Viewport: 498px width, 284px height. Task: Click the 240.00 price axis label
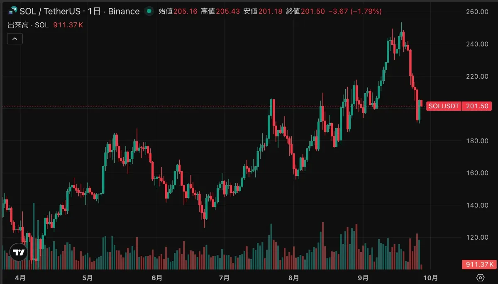476,44
